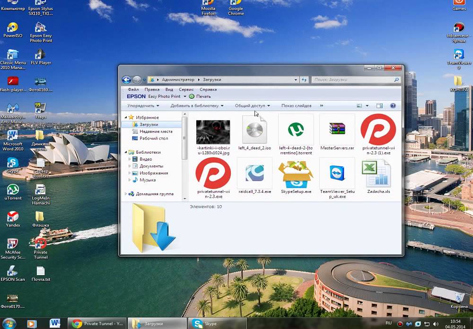
Task: Open the address bar history dropdown
Action: (296, 79)
